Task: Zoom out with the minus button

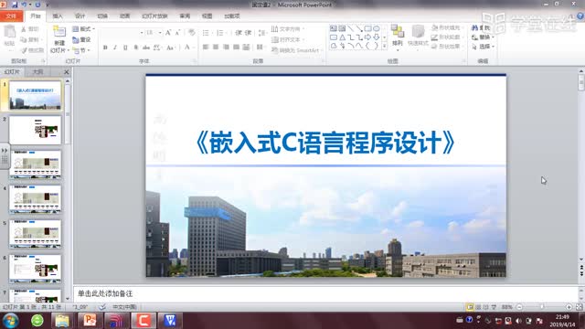Action: tap(519, 307)
